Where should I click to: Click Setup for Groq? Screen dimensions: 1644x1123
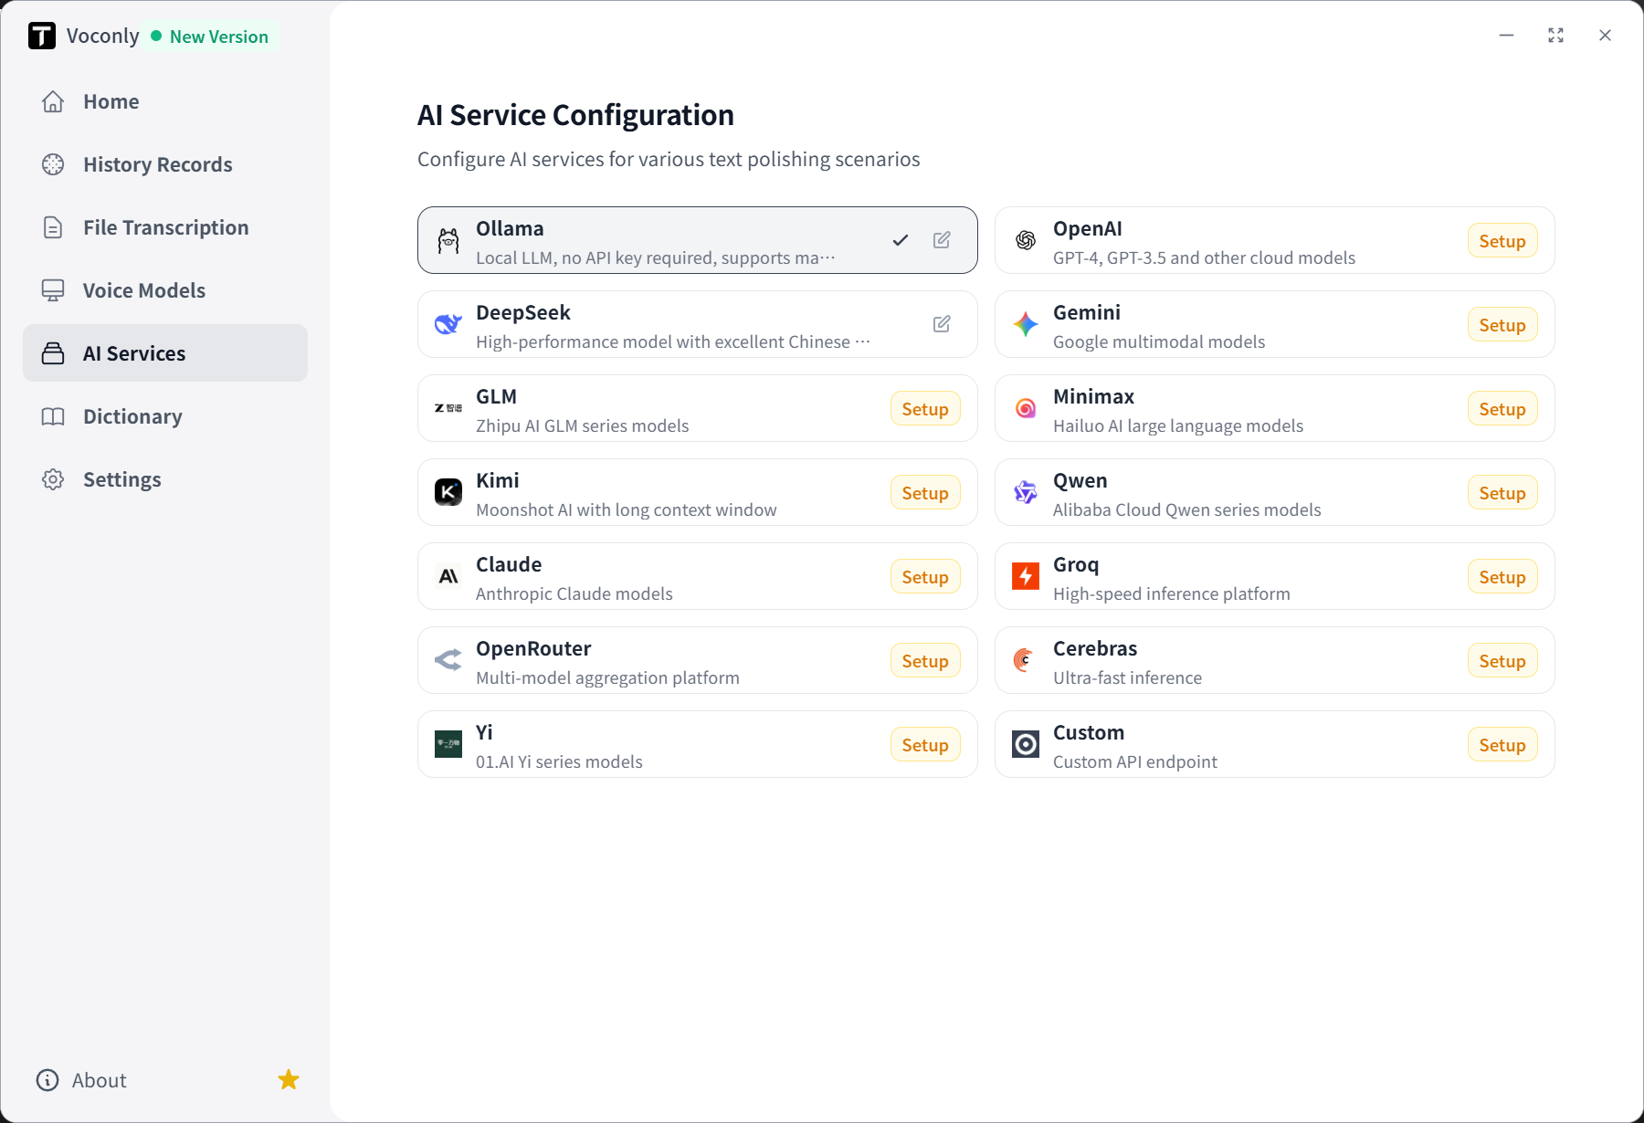[1502, 577]
